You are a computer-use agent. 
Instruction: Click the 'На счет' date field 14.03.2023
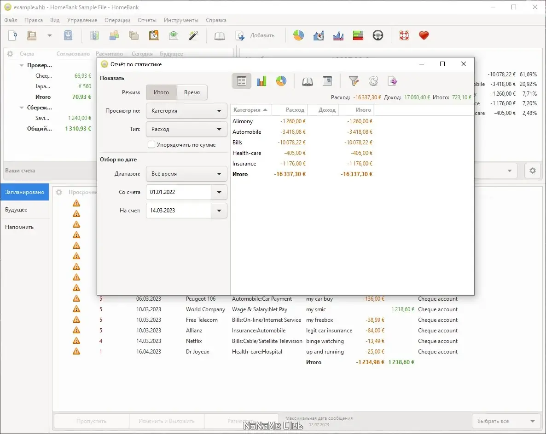(x=179, y=211)
